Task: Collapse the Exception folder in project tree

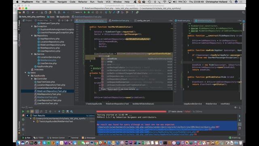Action: click(32, 26)
